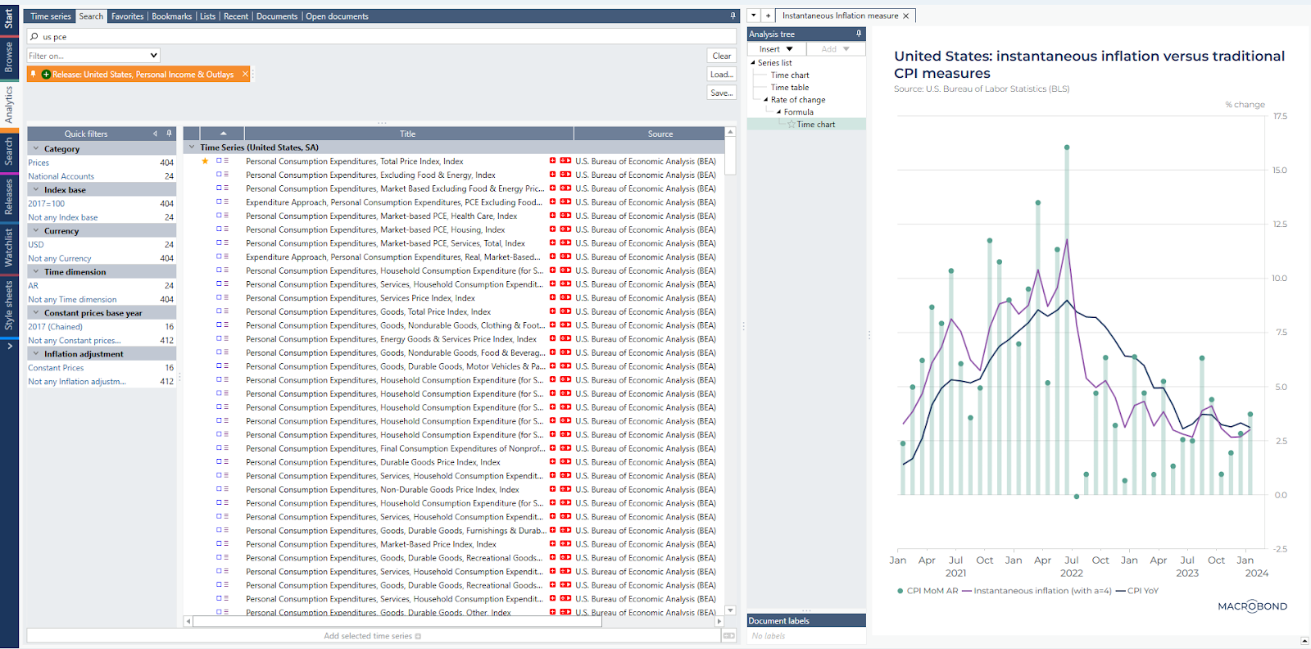Open the document tabs list dropdown arrow
1311x649 pixels.
coord(754,16)
